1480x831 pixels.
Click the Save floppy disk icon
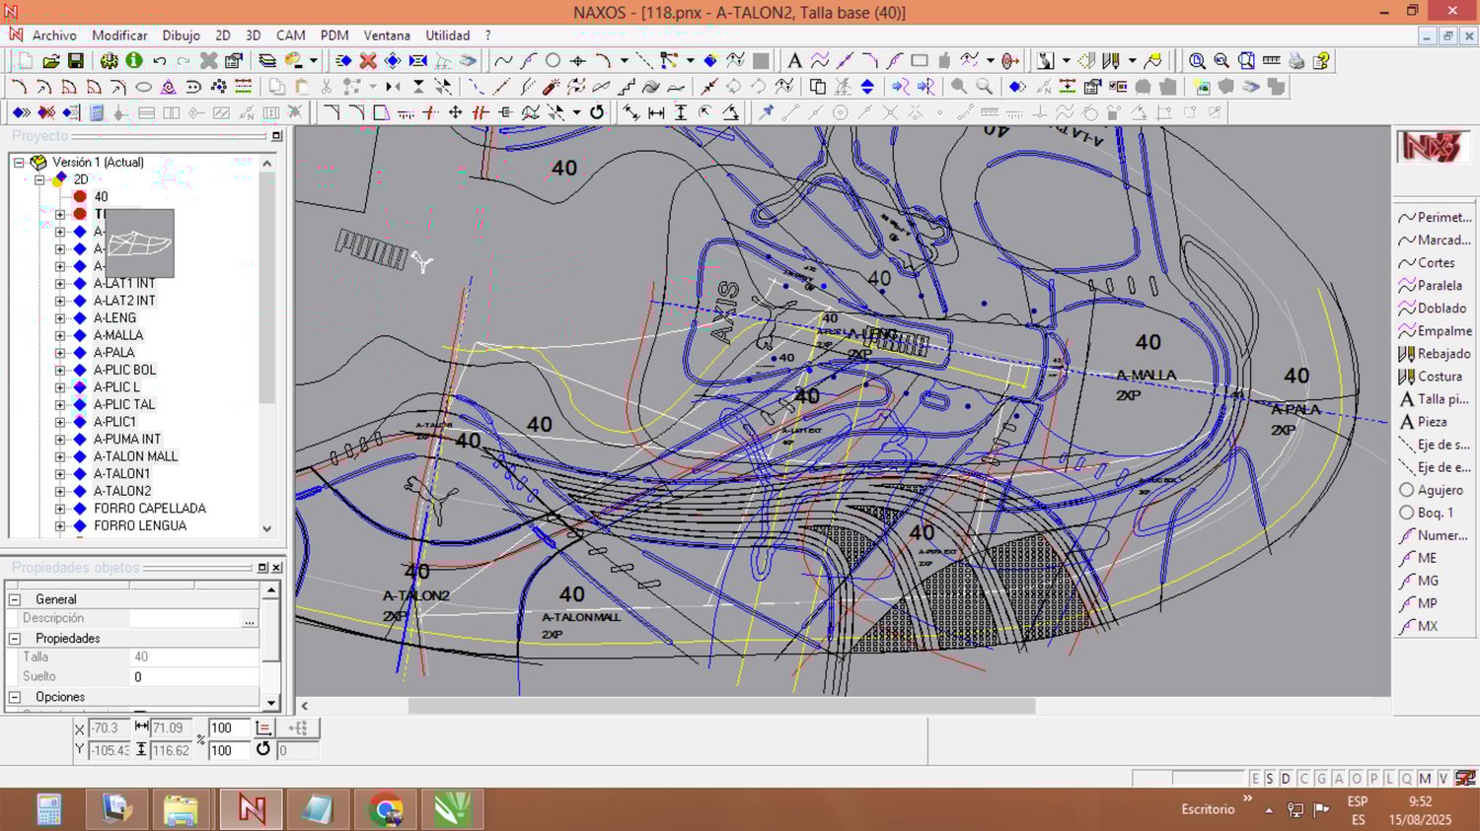tap(75, 61)
